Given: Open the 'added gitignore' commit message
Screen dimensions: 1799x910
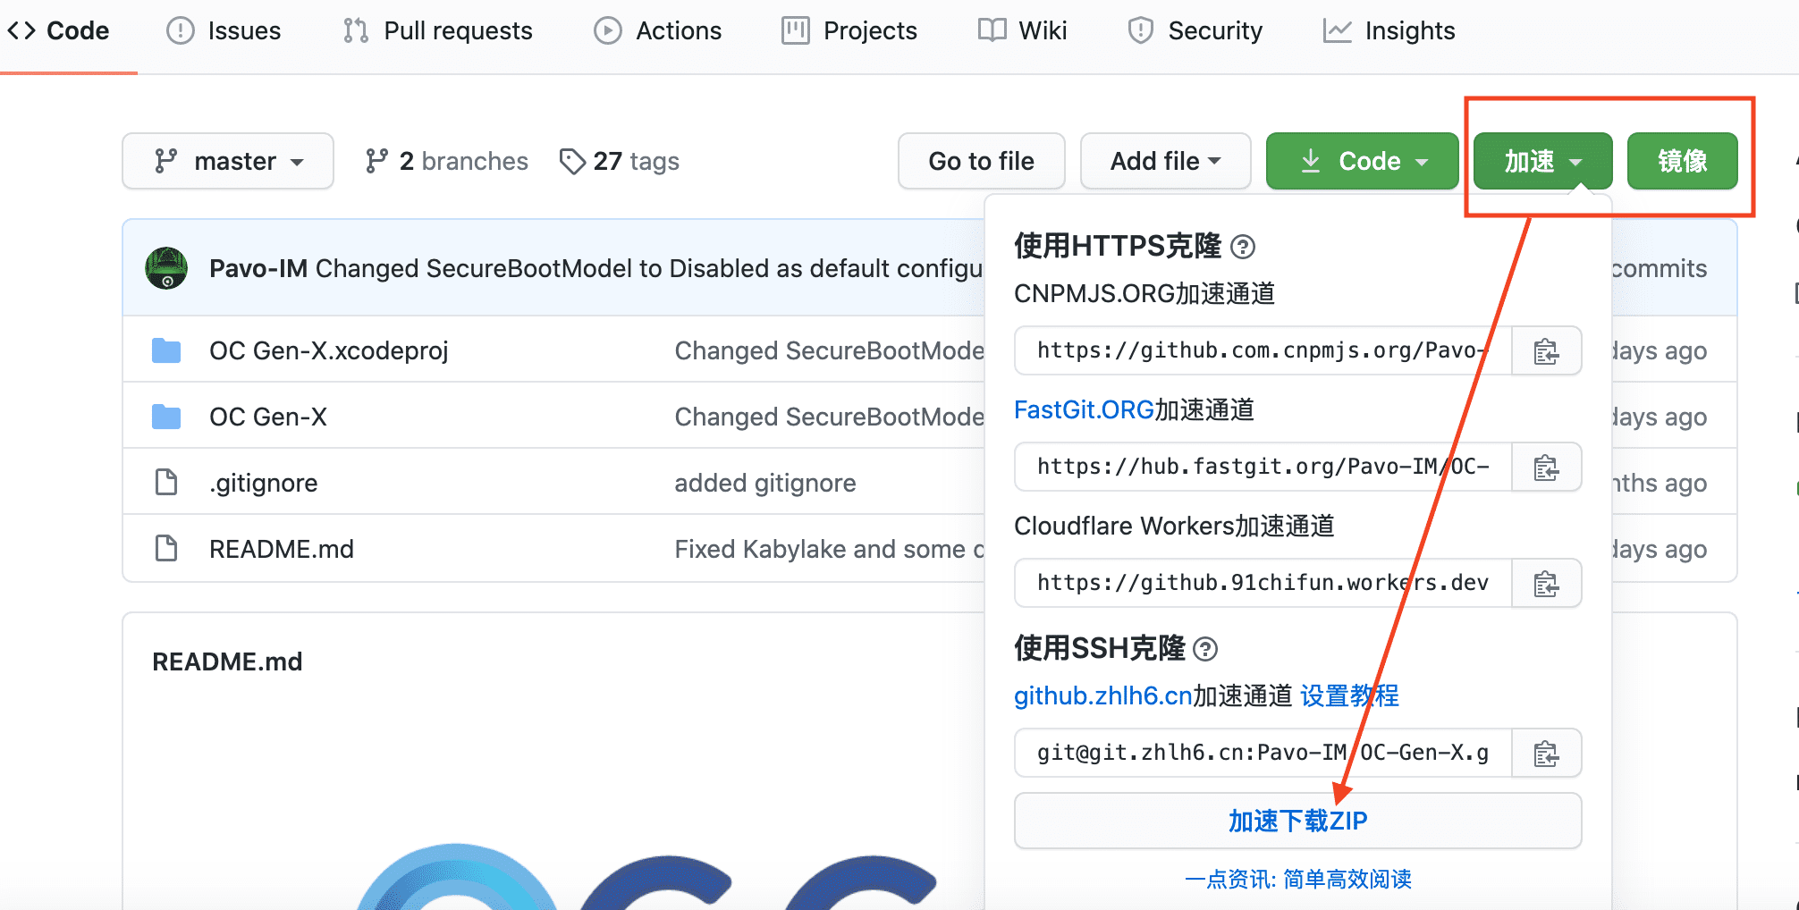Looking at the screenshot, I should coord(765,483).
